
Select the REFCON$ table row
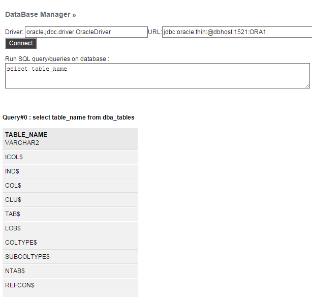click(70, 285)
